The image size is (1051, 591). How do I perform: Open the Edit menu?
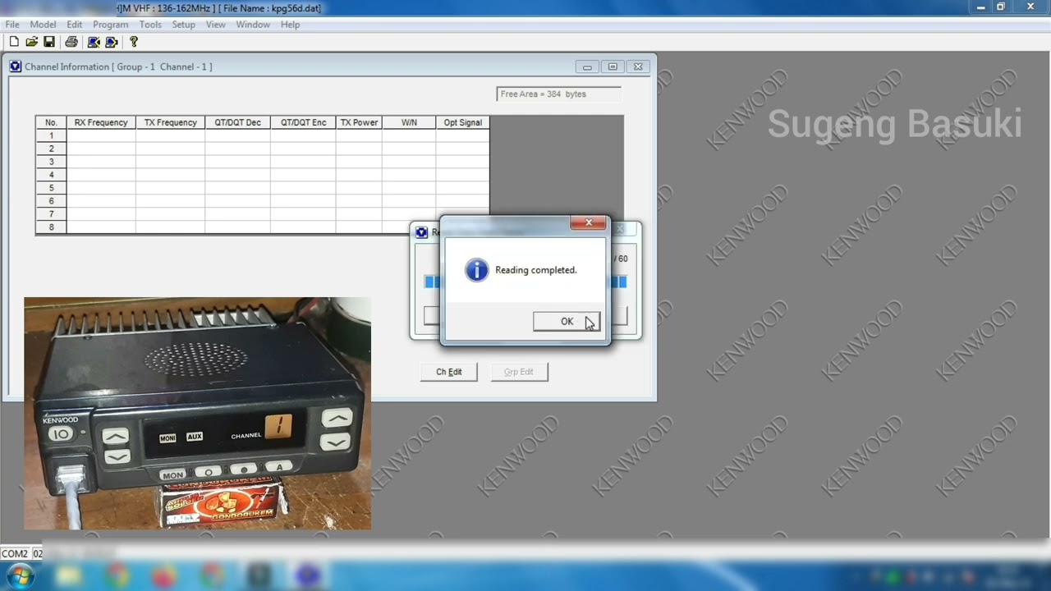click(75, 25)
